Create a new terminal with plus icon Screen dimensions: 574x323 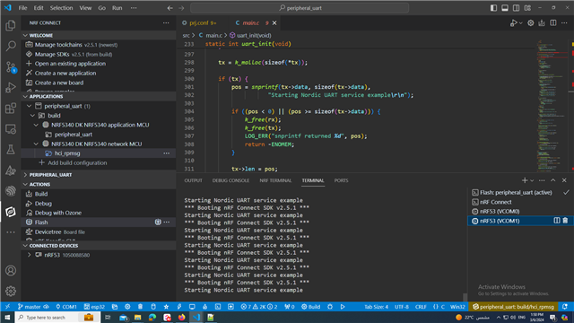pos(525,180)
